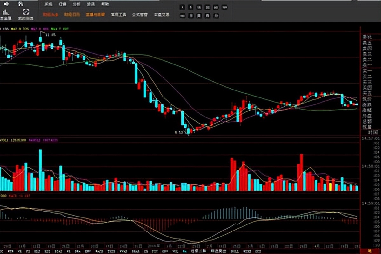Switch to the weekly (周) K-line button
Image resolution: width=381 pixels, height=254 pixels.
point(199,15)
